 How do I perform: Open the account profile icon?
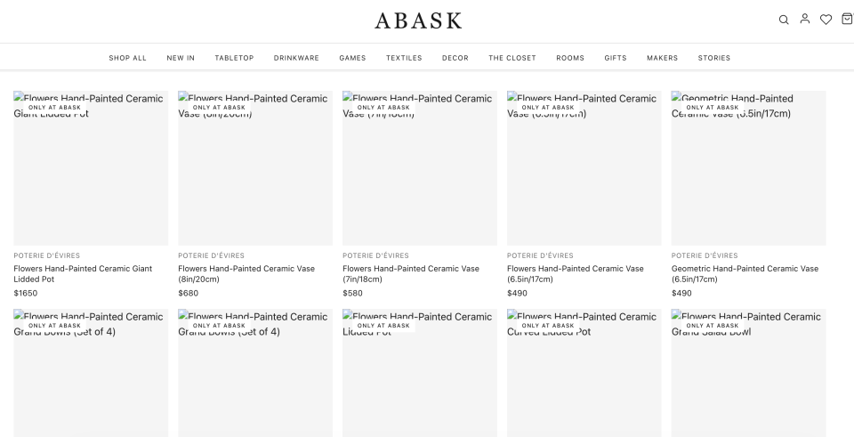pos(805,19)
